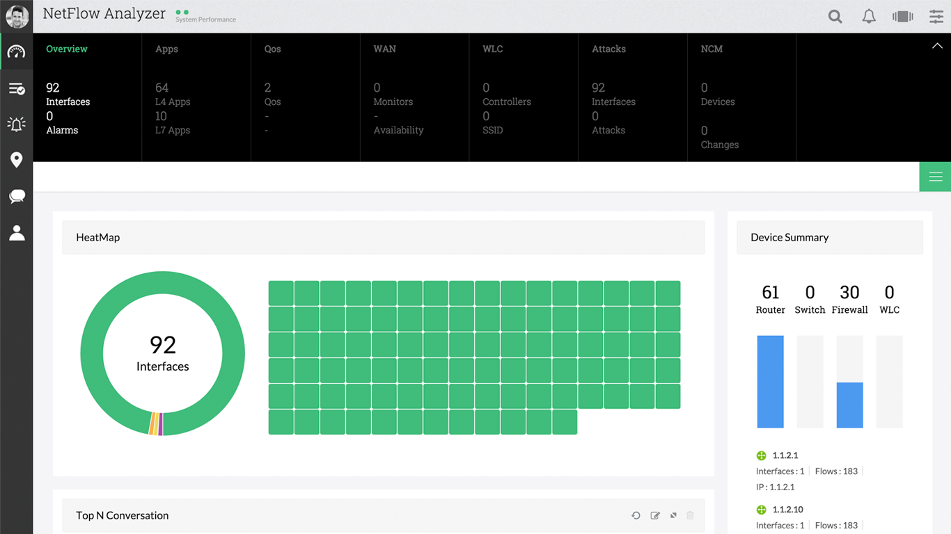This screenshot has width=951, height=534.
Task: Open the person icon in sidebar
Action: click(x=17, y=232)
